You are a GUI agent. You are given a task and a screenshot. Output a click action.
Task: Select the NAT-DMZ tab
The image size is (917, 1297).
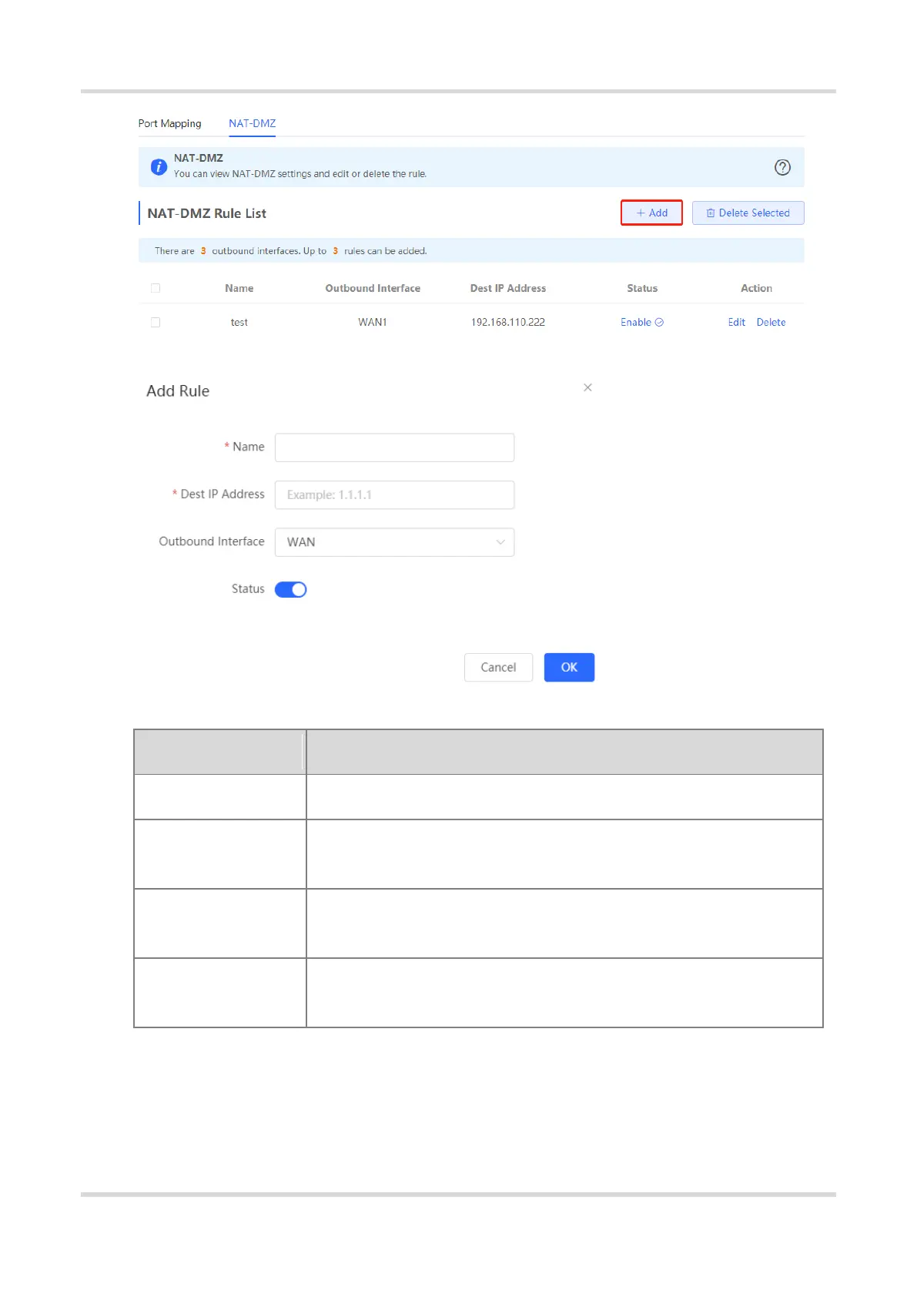(252, 123)
